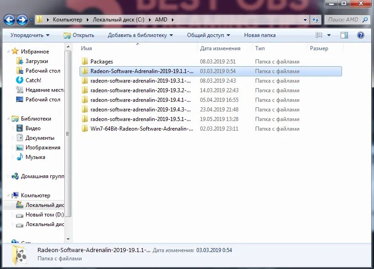Select the radeon-software-adrenalin-2019-19.4.3 folder icon
Image resolution: width=374 pixels, height=269 pixels.
(85, 109)
